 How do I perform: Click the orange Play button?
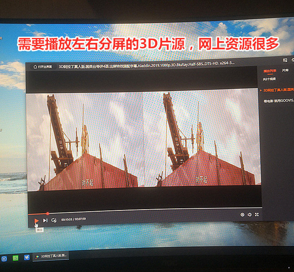tap(36, 221)
